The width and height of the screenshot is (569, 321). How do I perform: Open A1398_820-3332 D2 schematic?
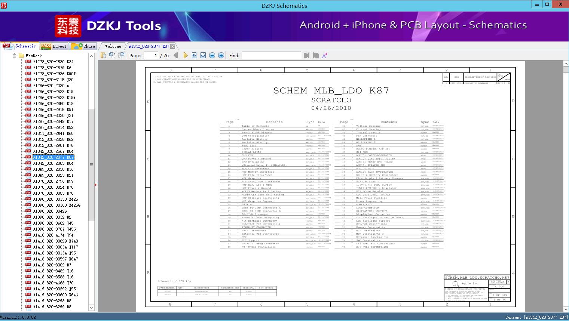[x=52, y=217]
